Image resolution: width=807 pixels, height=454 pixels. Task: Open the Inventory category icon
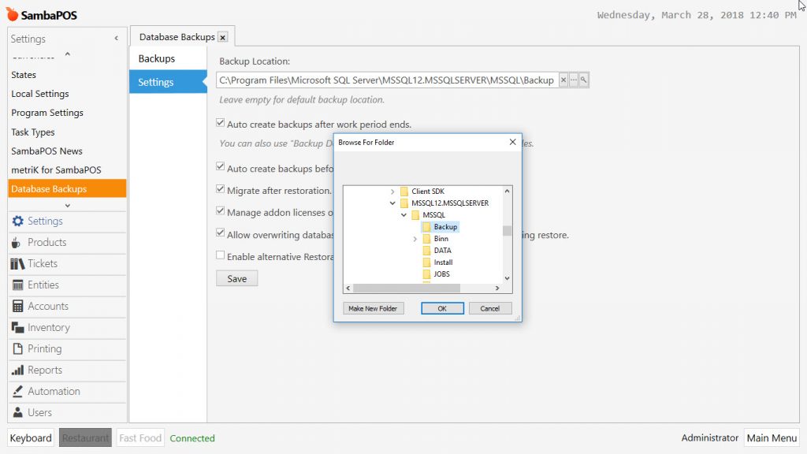(17, 327)
